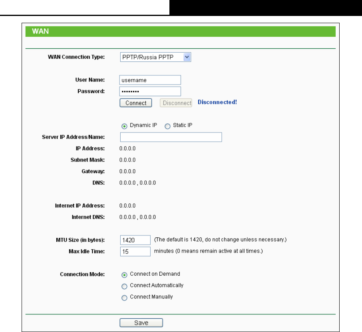Click the 'The default is 1420' note
Screen dimensions: 362x332
click(220, 239)
